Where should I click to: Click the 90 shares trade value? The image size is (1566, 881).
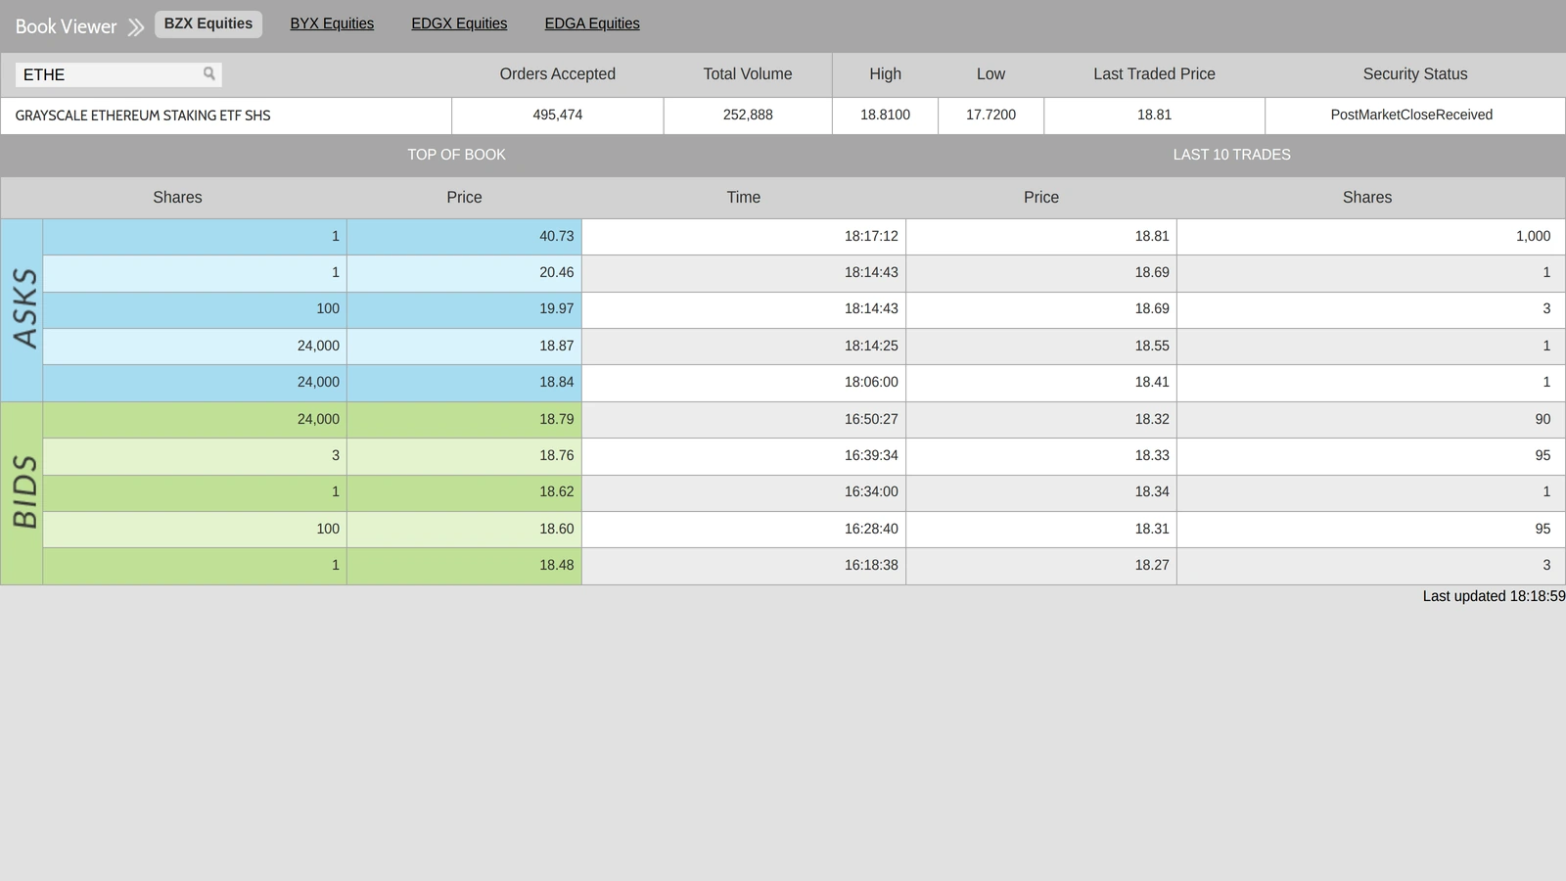pyautogui.click(x=1543, y=420)
